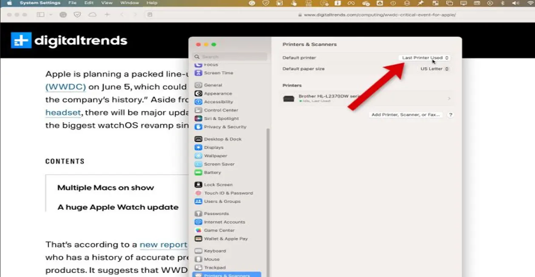Click Add Printer, Scanner, or Fax button

[406, 115]
